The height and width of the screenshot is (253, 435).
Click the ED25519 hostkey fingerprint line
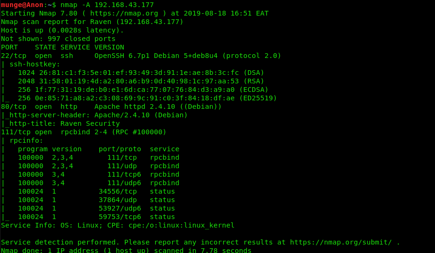[x=147, y=98]
